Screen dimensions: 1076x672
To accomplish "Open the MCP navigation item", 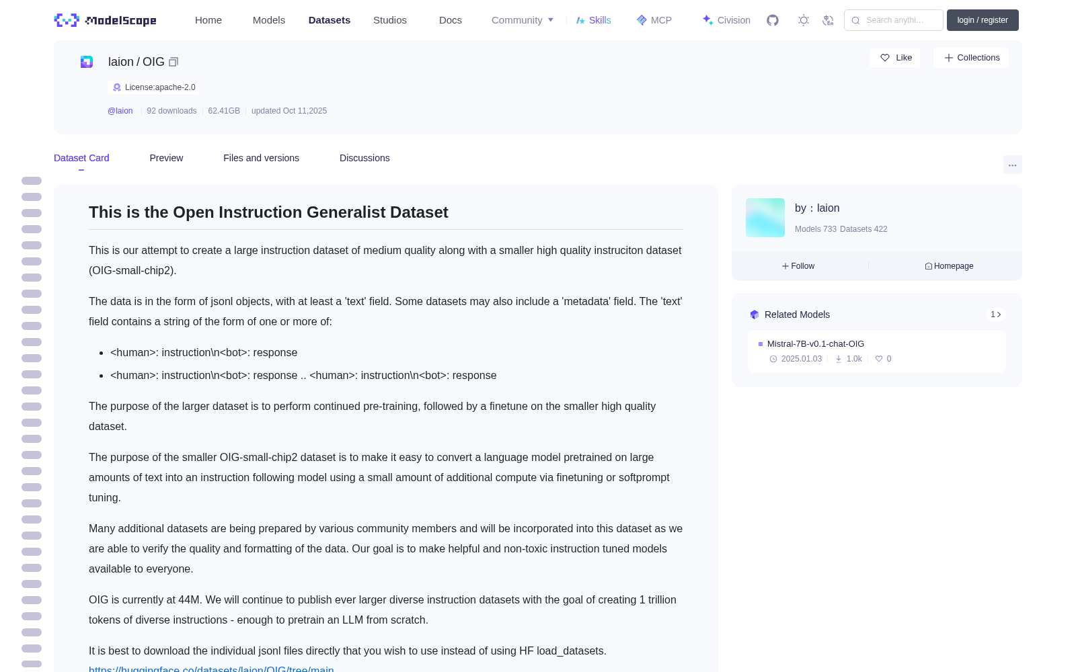I will pos(654,20).
